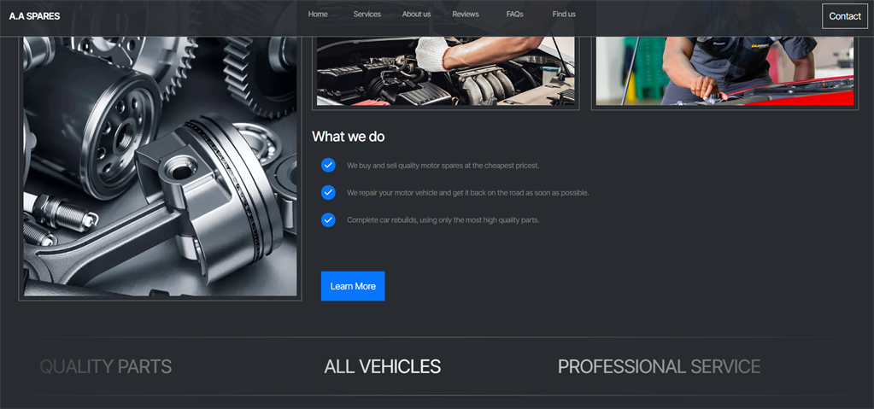Open the Find us nav link
The height and width of the screenshot is (409, 874).
(x=564, y=14)
